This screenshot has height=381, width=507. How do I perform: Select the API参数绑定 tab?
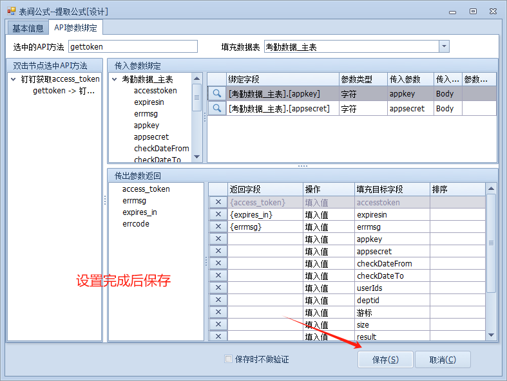click(x=75, y=28)
